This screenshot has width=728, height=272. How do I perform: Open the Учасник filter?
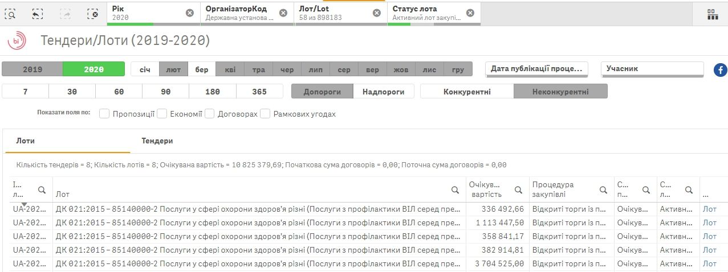653,69
